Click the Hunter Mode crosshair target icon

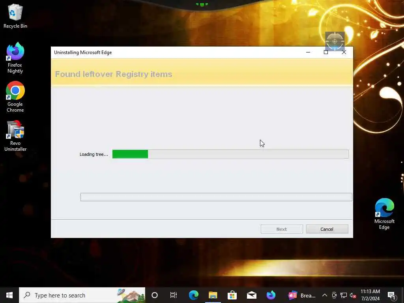[x=335, y=41]
